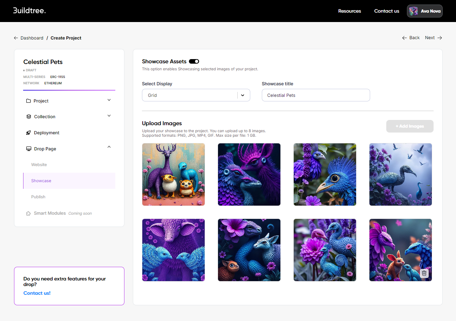The height and width of the screenshot is (321, 456).
Task: Open the Website sub-item
Action: (39, 165)
